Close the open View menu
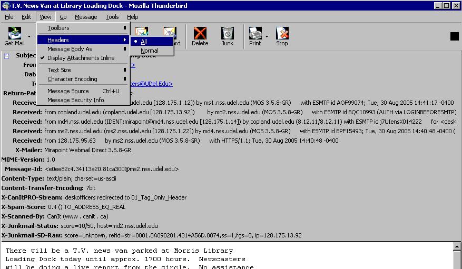 tap(45, 17)
